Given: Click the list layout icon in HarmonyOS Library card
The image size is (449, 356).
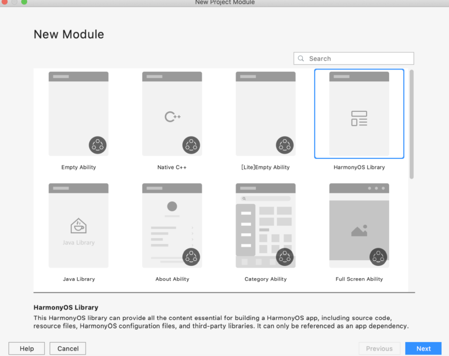Looking at the screenshot, I should click(359, 118).
